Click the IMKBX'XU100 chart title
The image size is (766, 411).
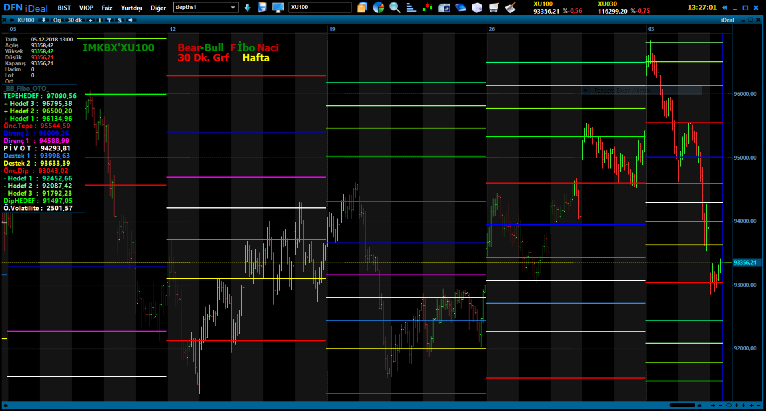[x=118, y=48]
